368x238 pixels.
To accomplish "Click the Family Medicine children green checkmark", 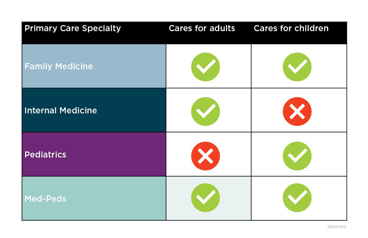I will point(297,67).
